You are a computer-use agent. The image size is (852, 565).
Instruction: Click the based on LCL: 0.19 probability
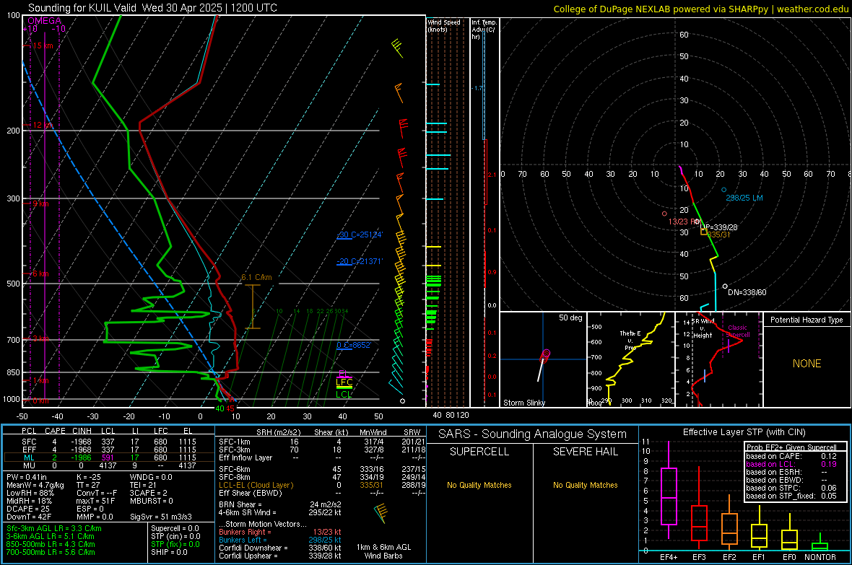(x=791, y=464)
